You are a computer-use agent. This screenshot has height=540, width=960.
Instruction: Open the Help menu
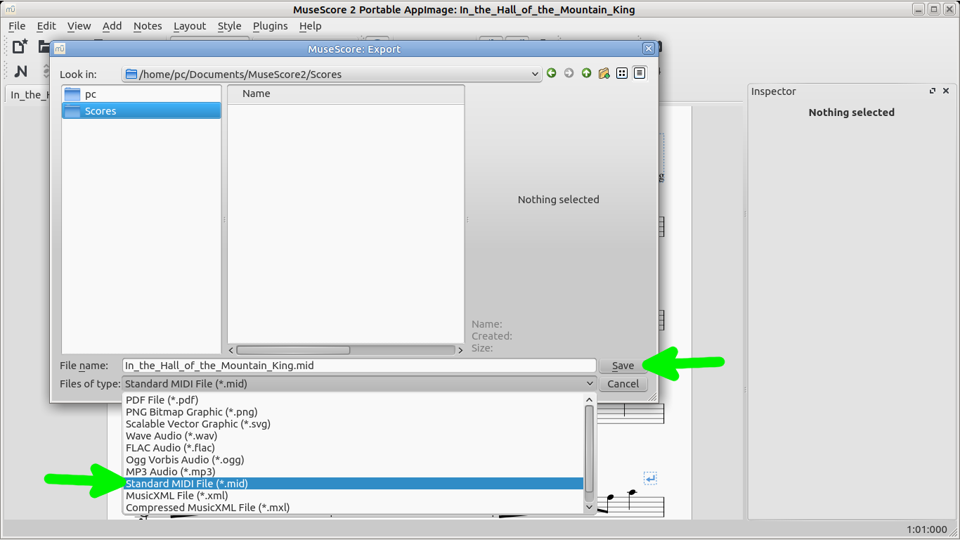[x=310, y=26]
